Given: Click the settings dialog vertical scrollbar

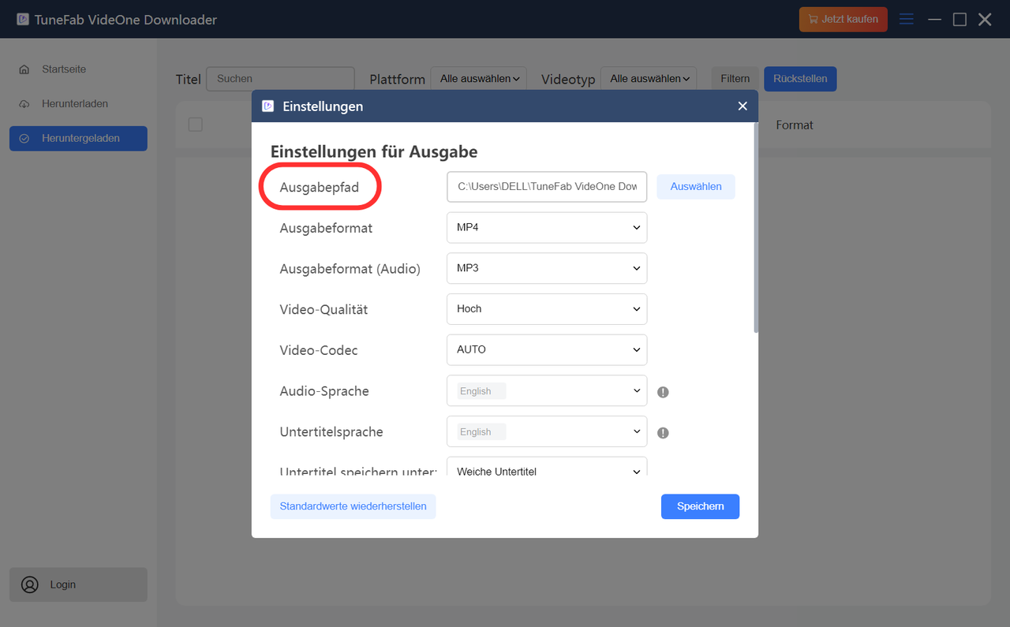Looking at the screenshot, I should pos(756,229).
